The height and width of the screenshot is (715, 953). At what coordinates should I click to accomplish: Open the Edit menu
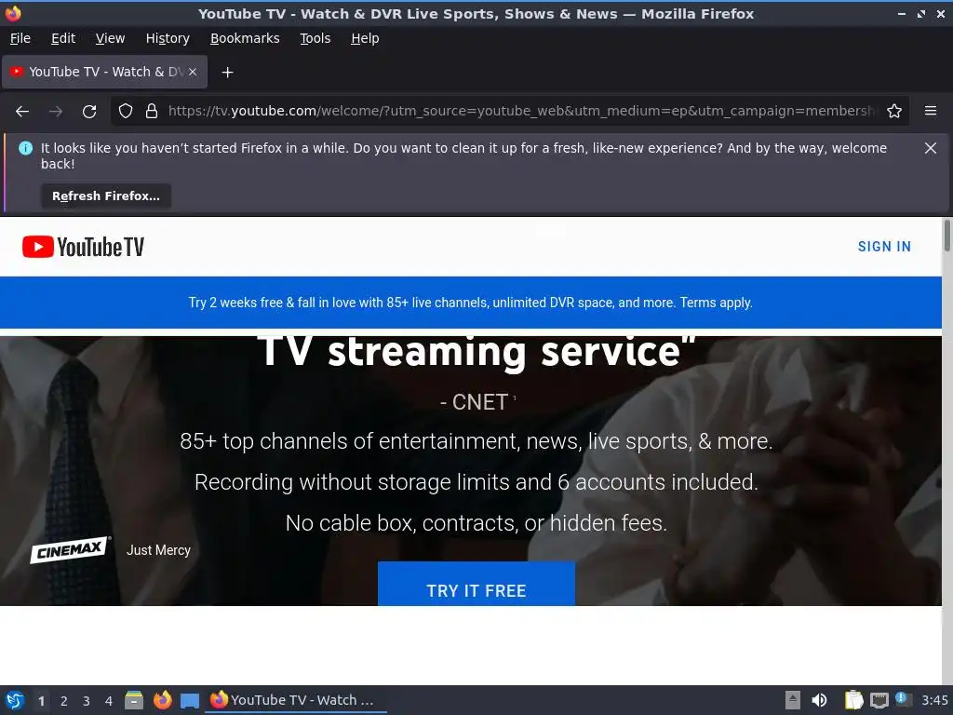point(63,38)
